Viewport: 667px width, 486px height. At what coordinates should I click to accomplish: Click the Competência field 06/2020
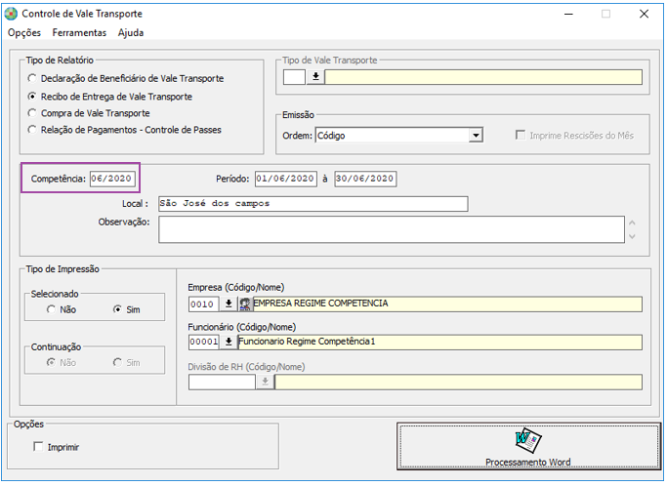coord(112,179)
